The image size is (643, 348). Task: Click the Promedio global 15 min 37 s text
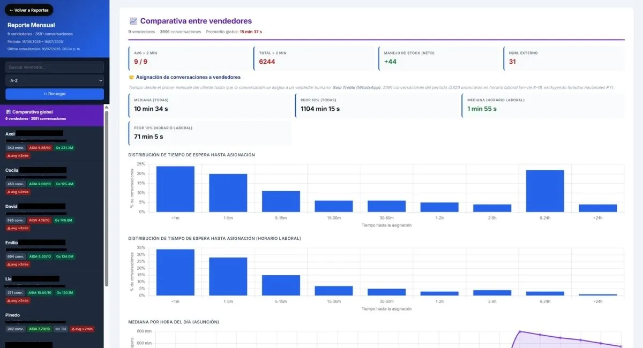point(234,32)
